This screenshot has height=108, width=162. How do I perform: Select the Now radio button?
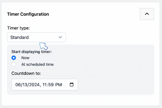point(14,58)
